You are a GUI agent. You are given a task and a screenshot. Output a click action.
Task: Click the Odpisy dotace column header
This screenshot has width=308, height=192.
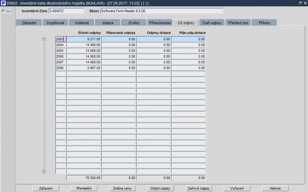pyautogui.click(x=159, y=33)
